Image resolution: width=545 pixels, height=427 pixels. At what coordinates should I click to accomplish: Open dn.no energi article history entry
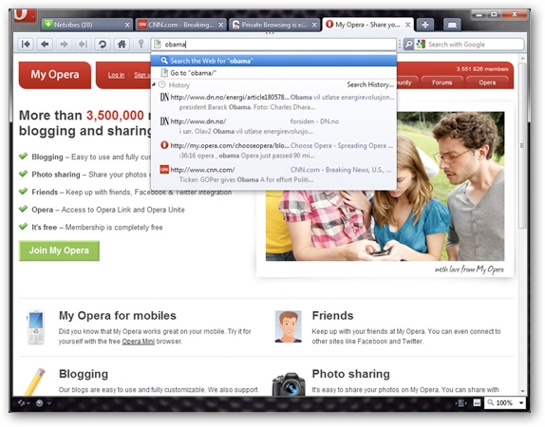[x=273, y=102]
